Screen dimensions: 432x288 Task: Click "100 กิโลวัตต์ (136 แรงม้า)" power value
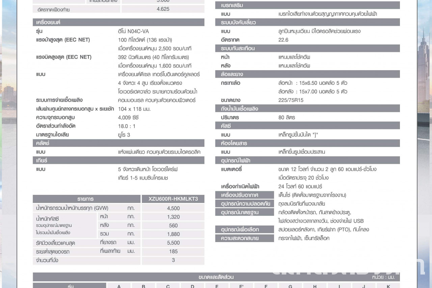point(145,40)
